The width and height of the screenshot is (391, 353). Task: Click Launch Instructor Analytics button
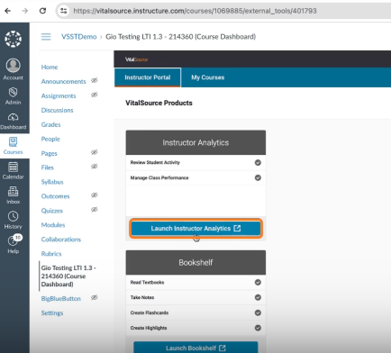pyautogui.click(x=195, y=229)
